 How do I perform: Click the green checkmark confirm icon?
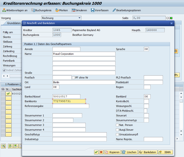[x=96, y=152]
